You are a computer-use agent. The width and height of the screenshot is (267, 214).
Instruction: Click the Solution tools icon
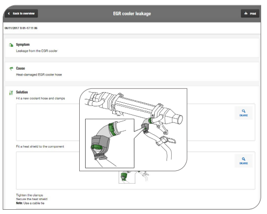[x=11, y=93]
